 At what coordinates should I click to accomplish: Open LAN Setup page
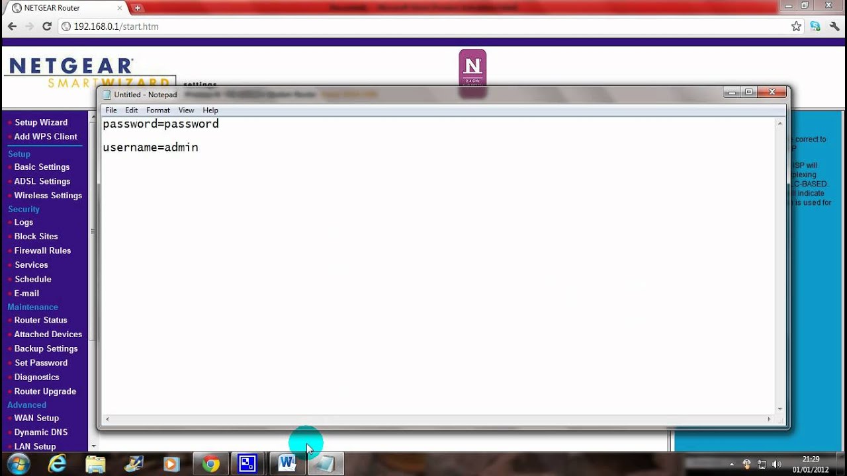pyautogui.click(x=35, y=446)
